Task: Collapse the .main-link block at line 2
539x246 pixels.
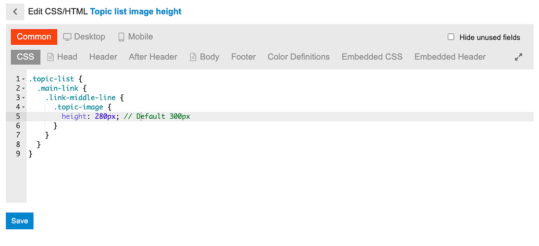Action: (x=24, y=89)
